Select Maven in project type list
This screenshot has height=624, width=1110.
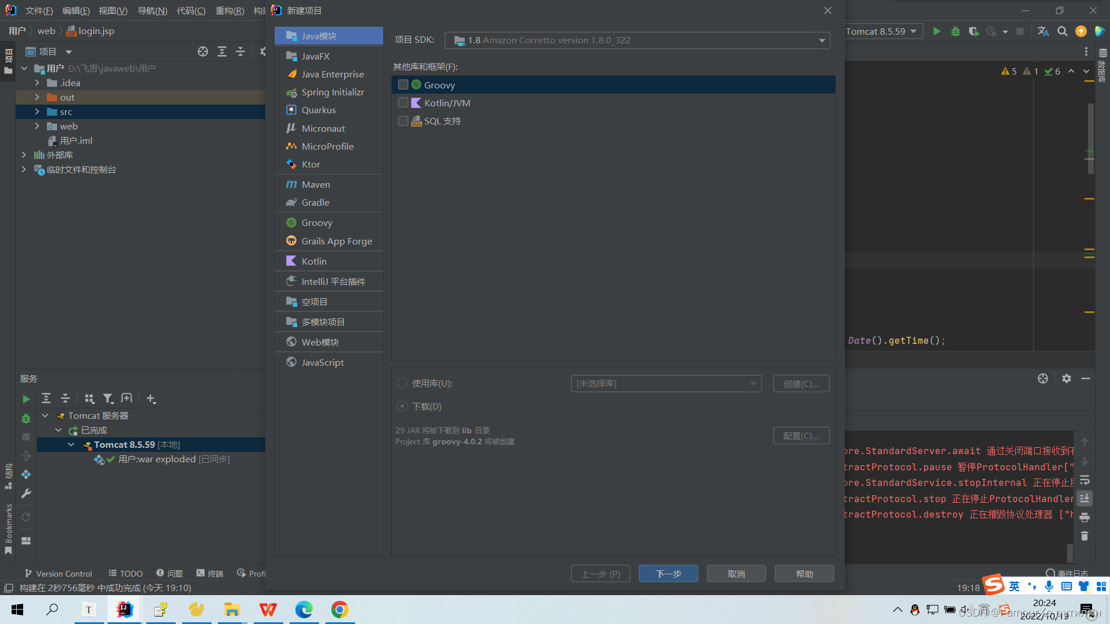pyautogui.click(x=316, y=184)
